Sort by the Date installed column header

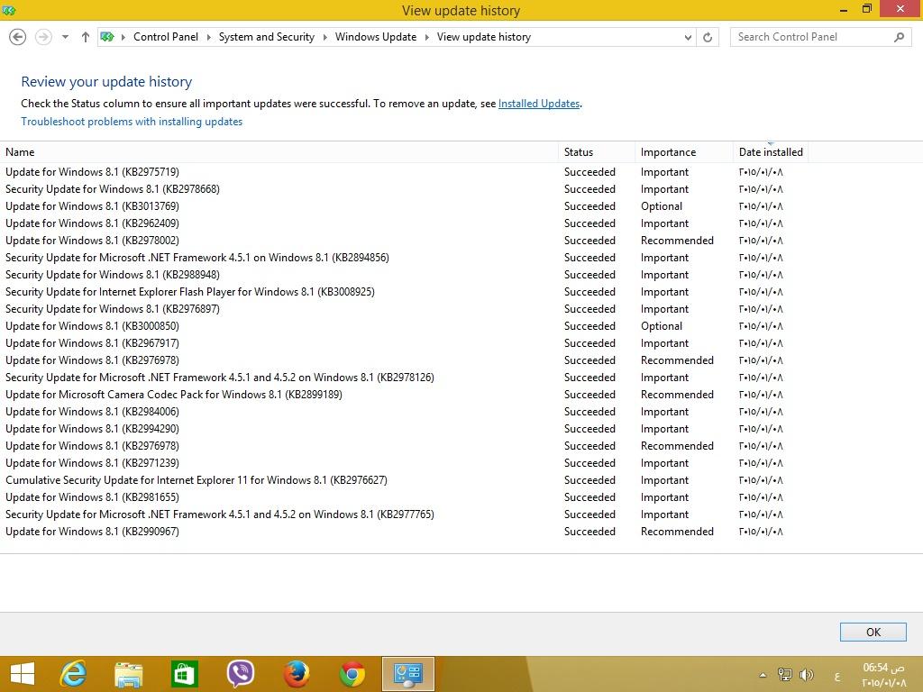click(x=771, y=151)
